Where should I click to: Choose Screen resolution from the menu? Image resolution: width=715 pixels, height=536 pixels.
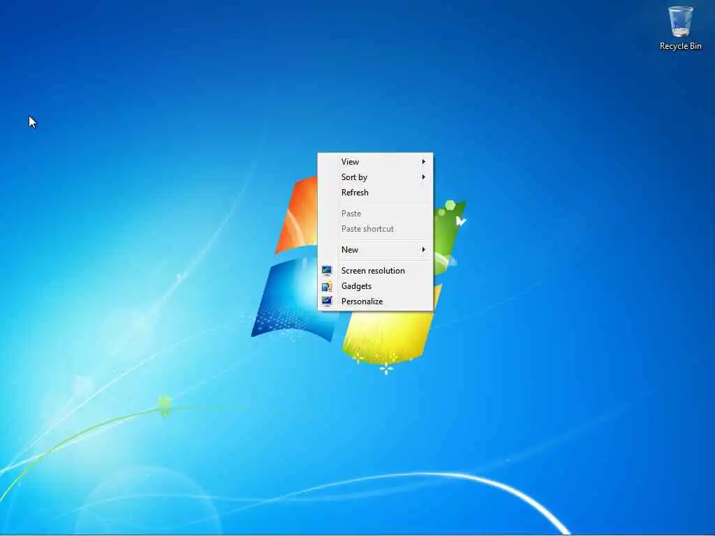(x=375, y=271)
